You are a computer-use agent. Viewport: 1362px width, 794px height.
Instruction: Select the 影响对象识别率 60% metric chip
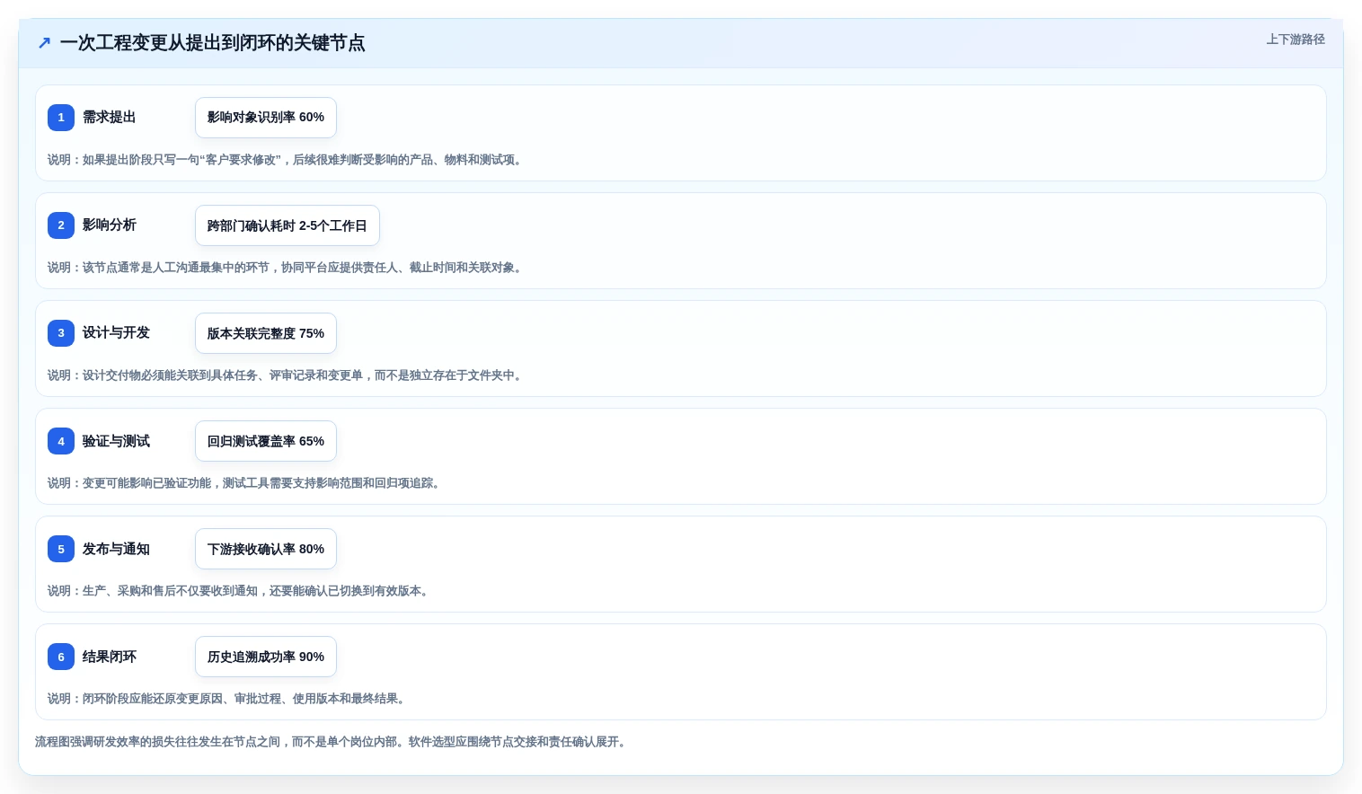tap(266, 118)
